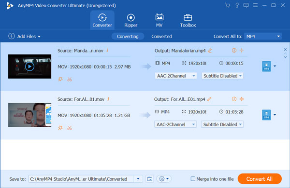The image size is (290, 188).
Task: Rename output Mandalorian.mp4 with pencil icon
Action: coord(210,51)
